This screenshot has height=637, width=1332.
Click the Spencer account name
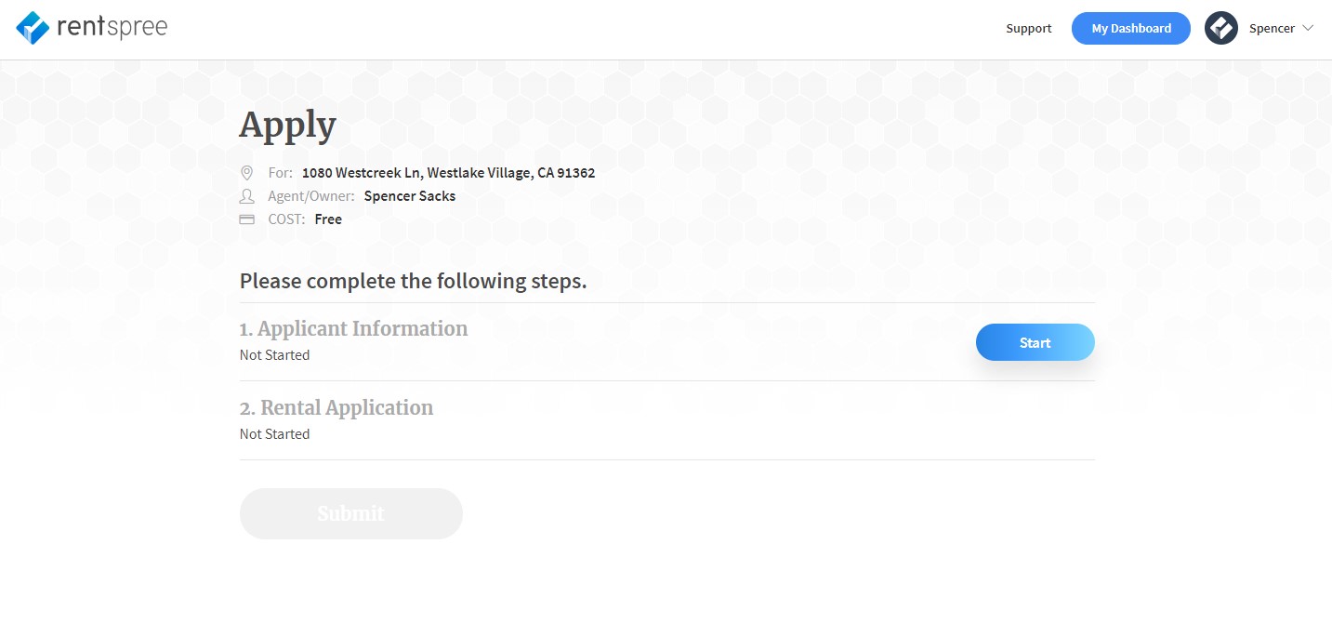coord(1272,28)
